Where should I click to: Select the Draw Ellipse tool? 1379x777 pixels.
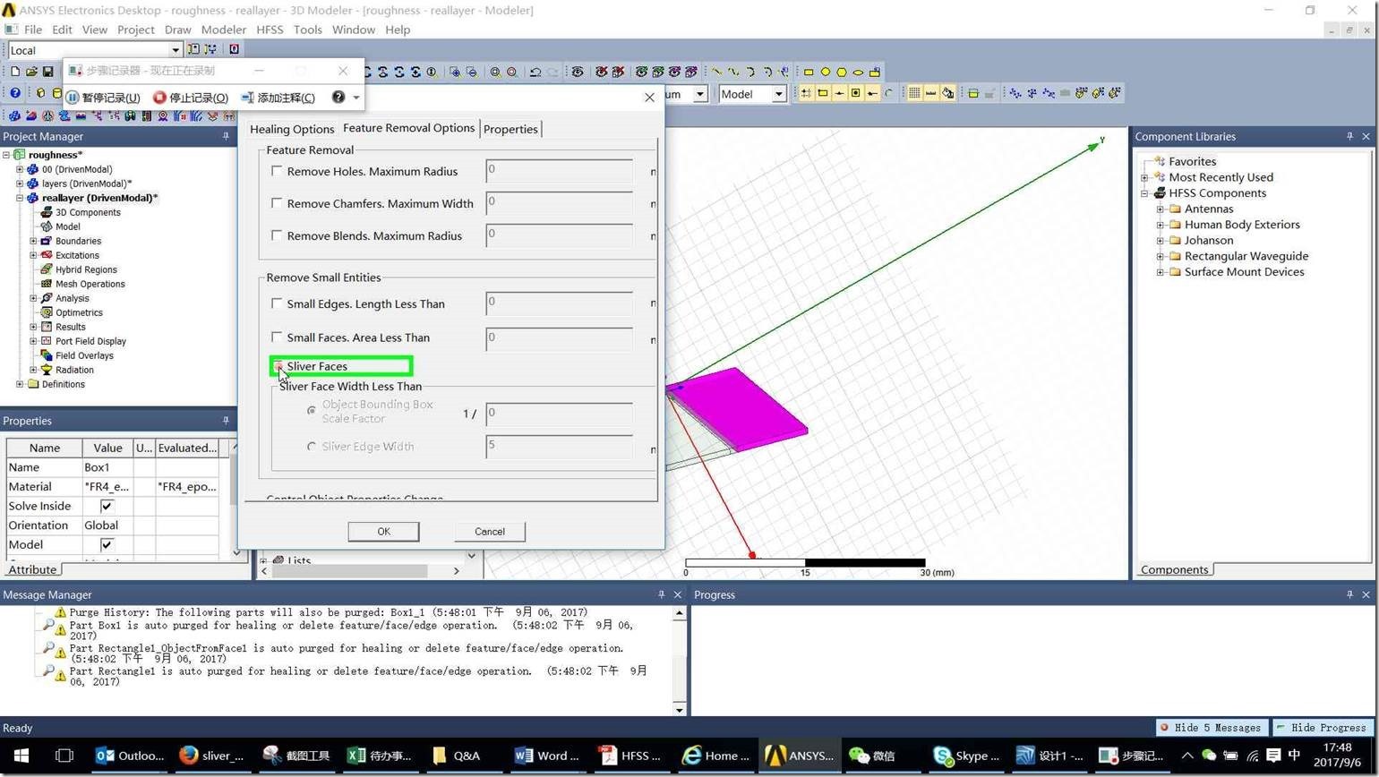pos(858,72)
